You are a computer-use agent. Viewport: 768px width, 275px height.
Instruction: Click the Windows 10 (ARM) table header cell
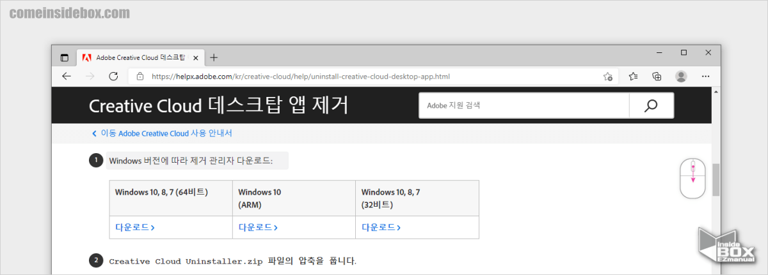(294, 198)
